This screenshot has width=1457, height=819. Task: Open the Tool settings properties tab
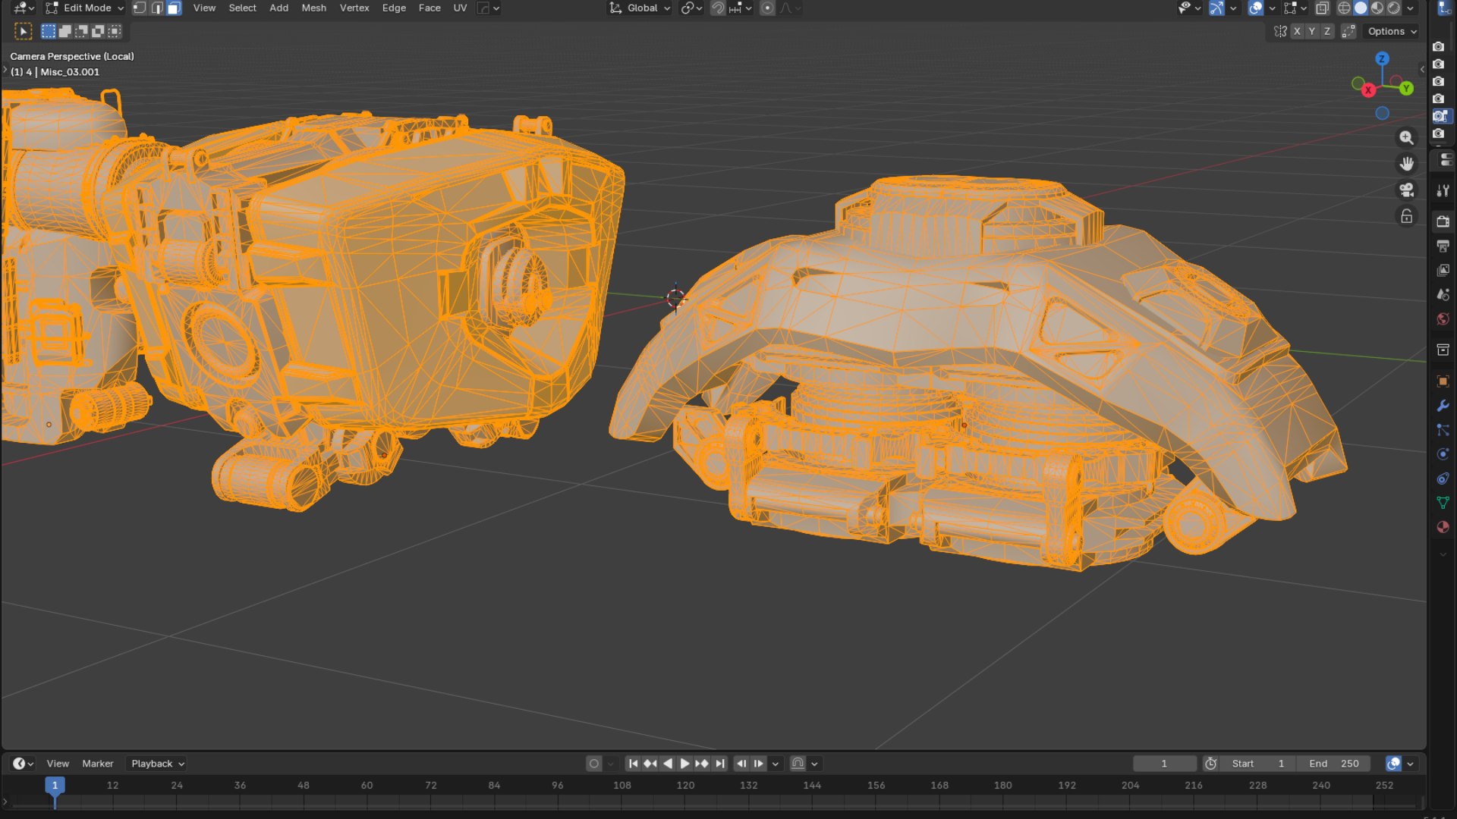pyautogui.click(x=1443, y=190)
